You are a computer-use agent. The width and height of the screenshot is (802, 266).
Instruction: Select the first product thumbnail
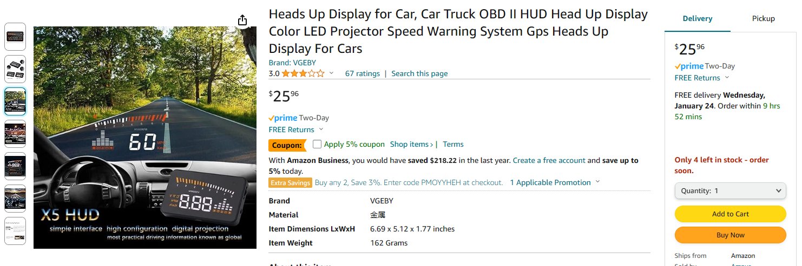coord(15,36)
